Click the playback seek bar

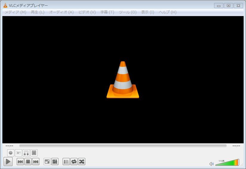[x=123, y=146]
